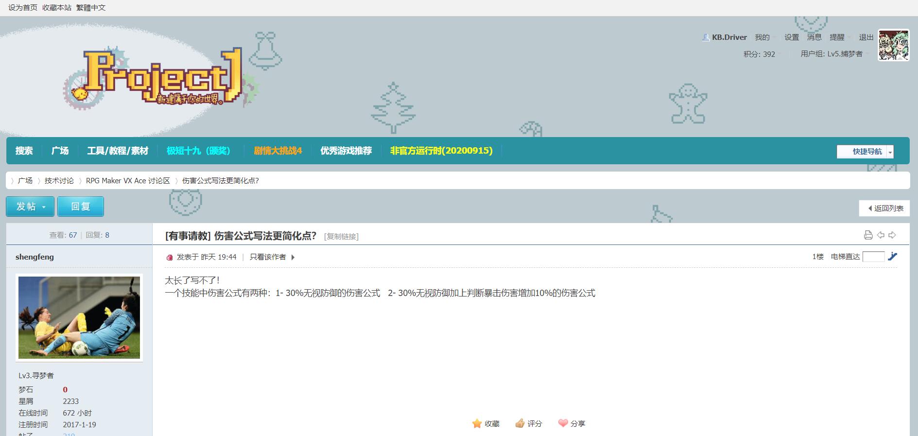Click 收藏本站 link at top
Viewport: 918px width, 436px height.
(57, 8)
